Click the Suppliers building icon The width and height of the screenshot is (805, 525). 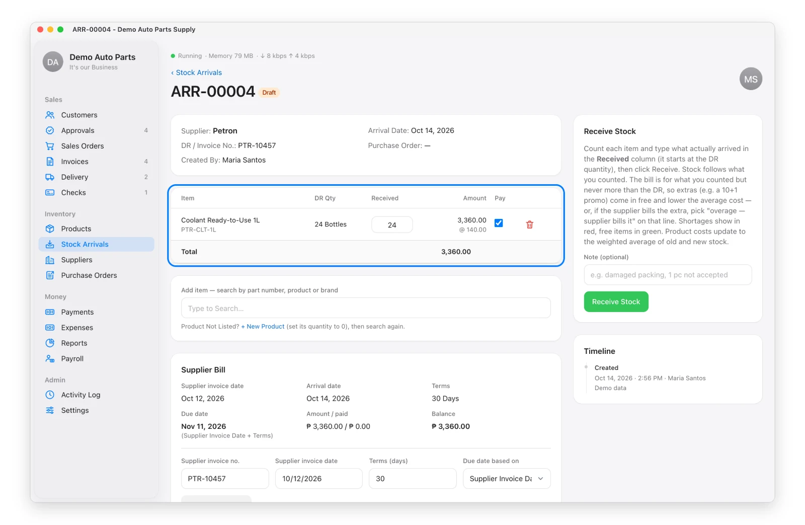(50, 260)
